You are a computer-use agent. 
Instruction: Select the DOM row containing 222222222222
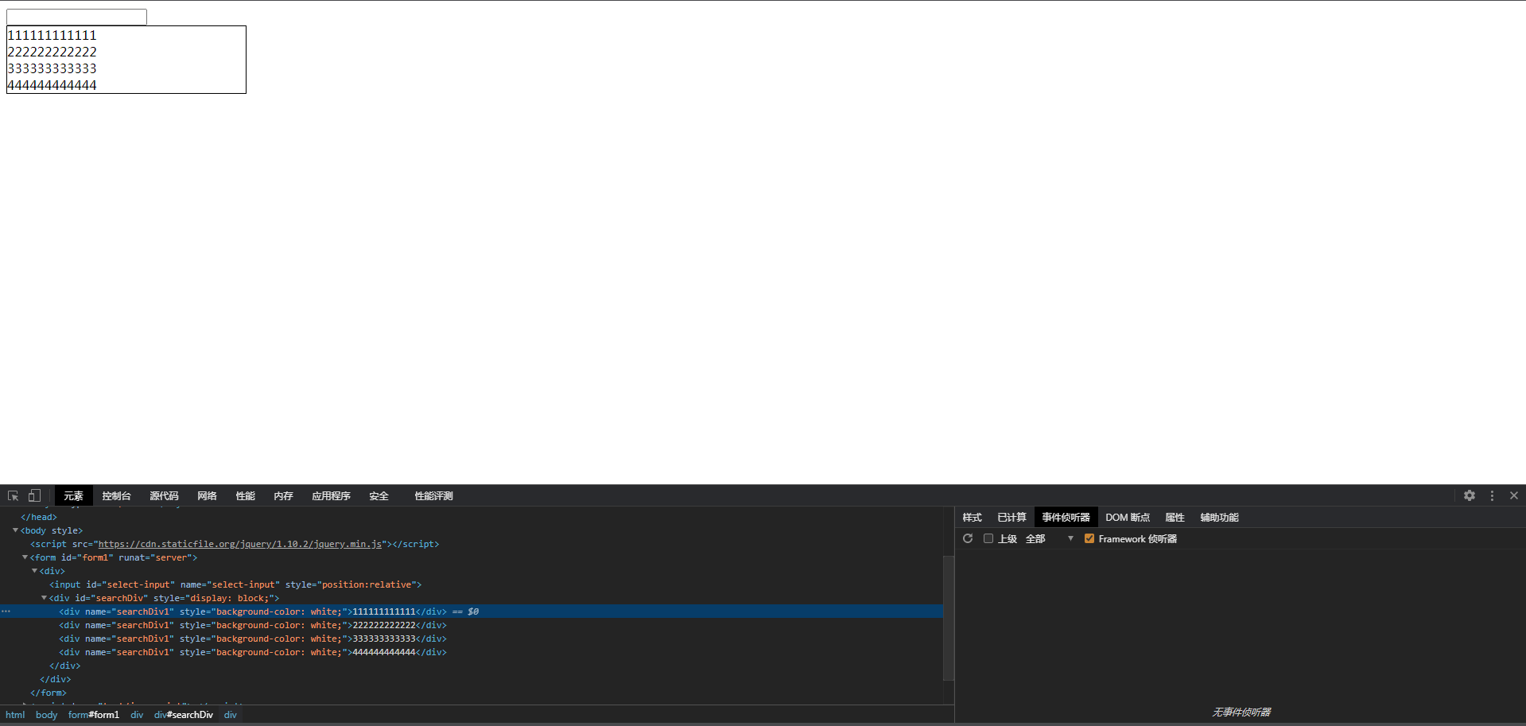click(x=472, y=625)
